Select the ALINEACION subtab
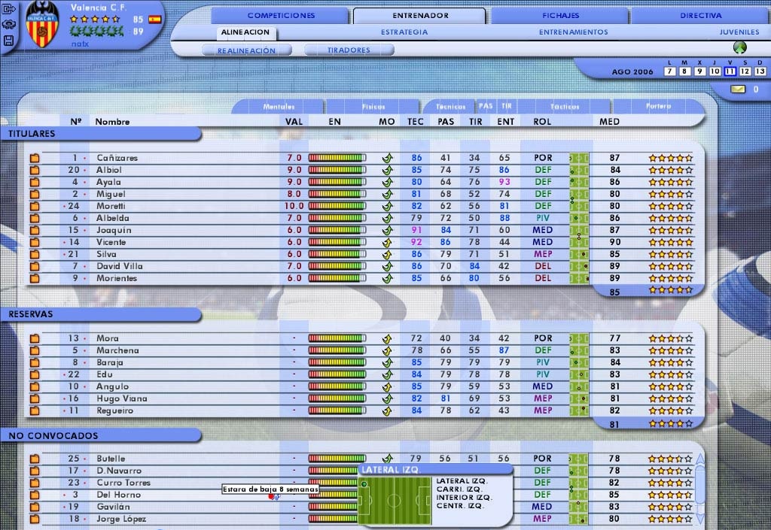771x530 pixels. (245, 32)
